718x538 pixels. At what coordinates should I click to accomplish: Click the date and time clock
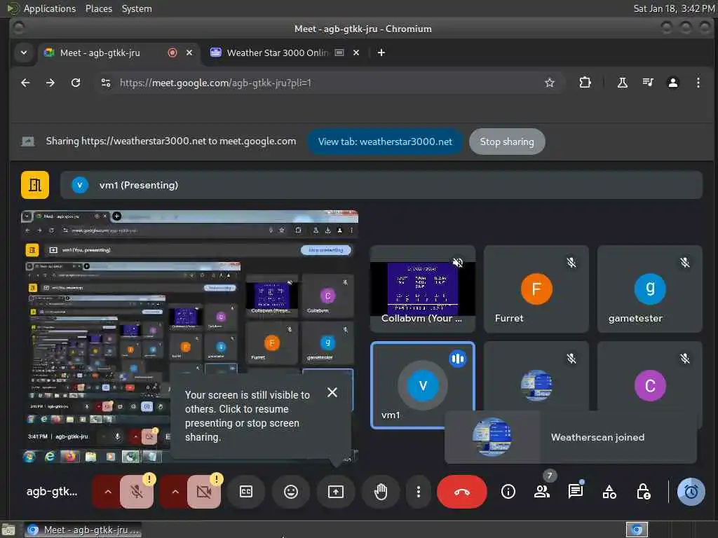(674, 8)
